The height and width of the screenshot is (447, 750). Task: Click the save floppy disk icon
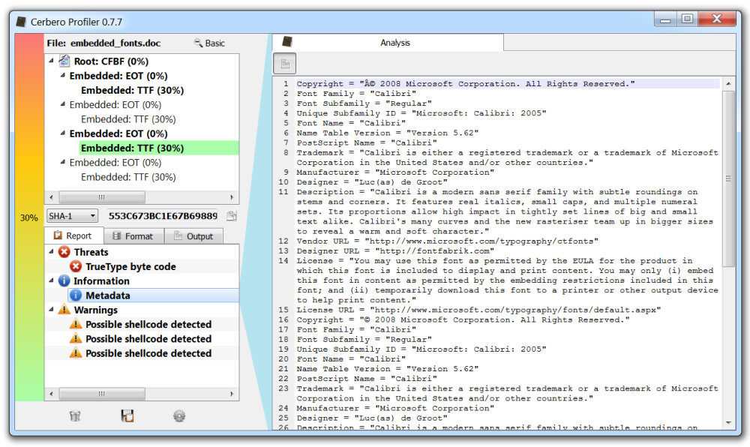click(x=127, y=416)
